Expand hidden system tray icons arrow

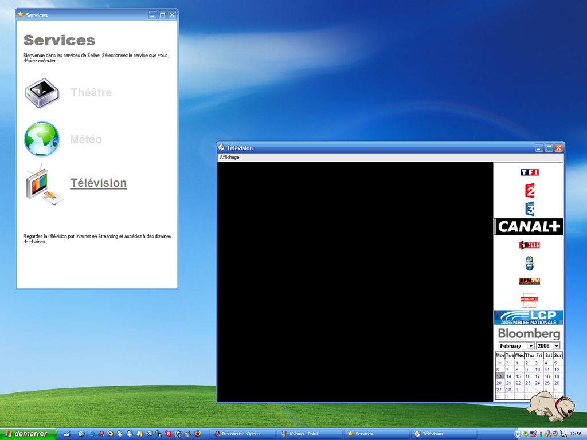click(518, 434)
